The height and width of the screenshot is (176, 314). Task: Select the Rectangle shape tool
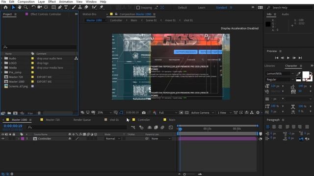tap(53, 7)
